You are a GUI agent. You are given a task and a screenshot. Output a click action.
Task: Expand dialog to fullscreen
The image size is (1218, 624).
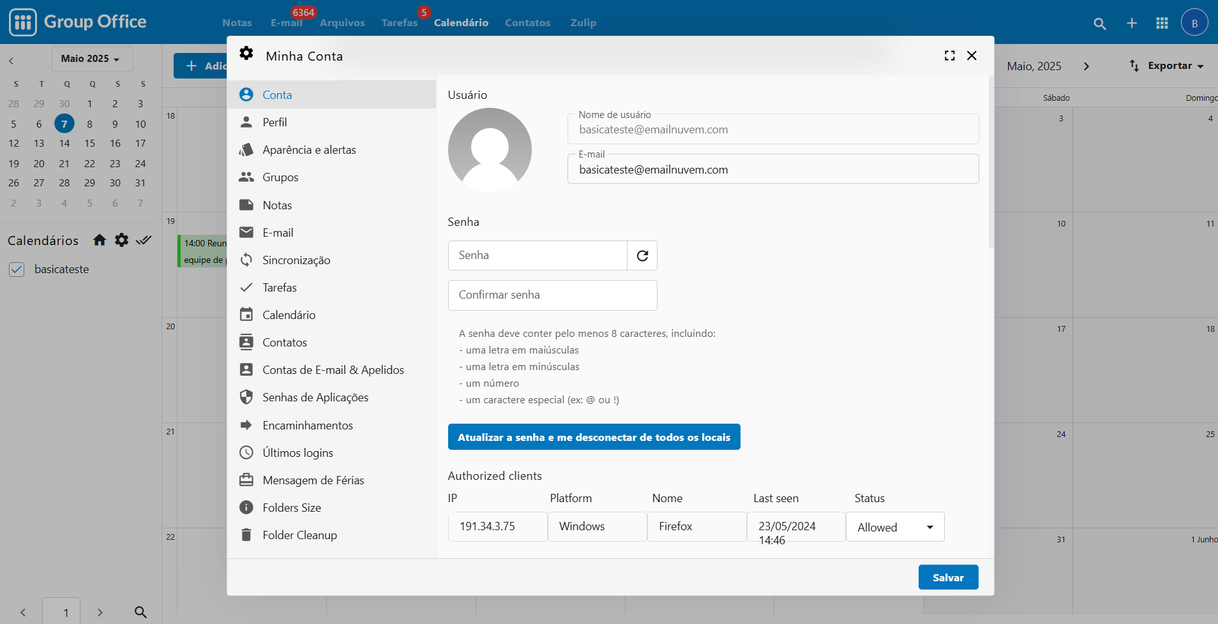(949, 56)
